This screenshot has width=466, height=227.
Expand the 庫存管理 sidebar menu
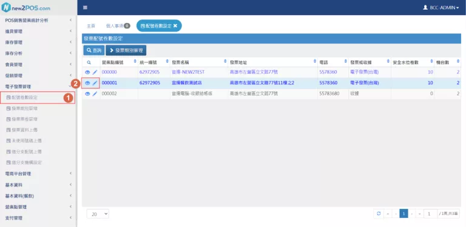click(38, 42)
